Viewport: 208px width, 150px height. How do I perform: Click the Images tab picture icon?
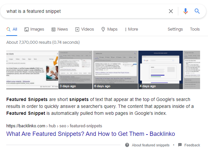[26, 29]
